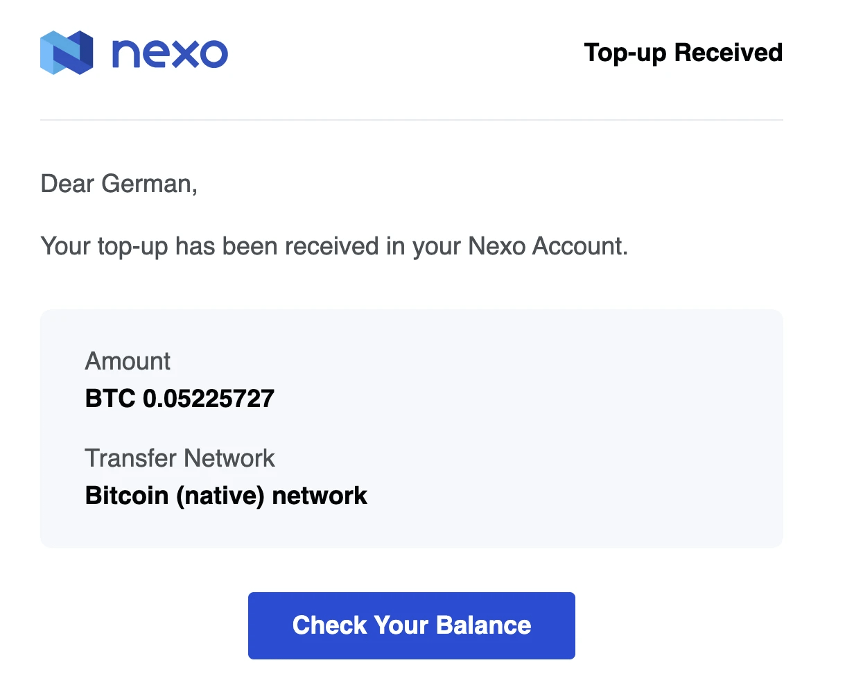Image resolution: width=854 pixels, height=692 pixels.
Task: Click the BTC currency code
Action: tap(110, 399)
